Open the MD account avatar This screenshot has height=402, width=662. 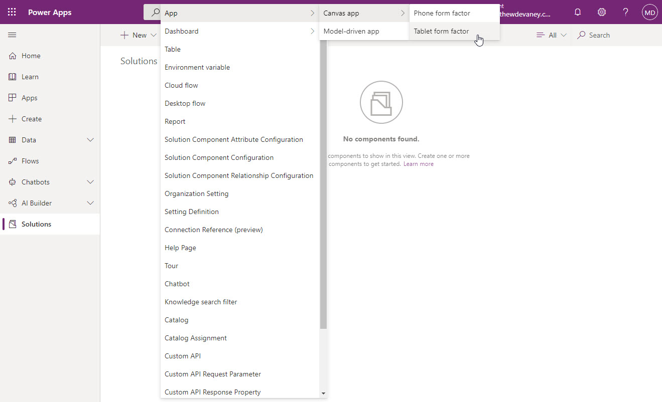(649, 12)
